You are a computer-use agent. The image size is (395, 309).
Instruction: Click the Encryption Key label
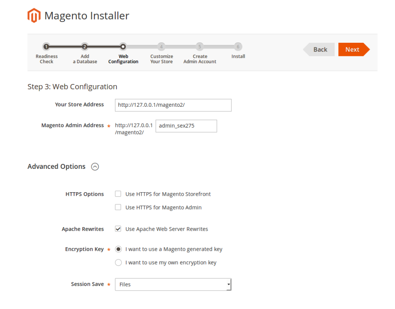point(84,249)
